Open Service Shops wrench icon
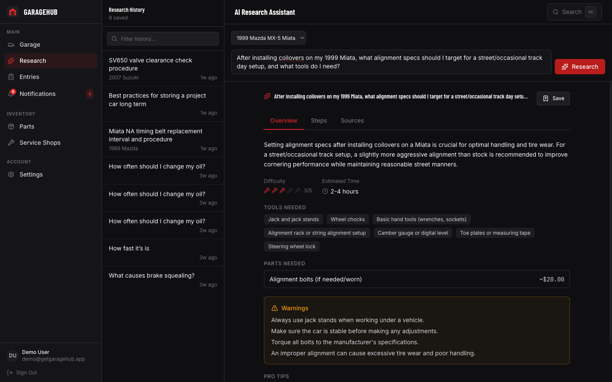The image size is (612, 382). pyautogui.click(x=11, y=143)
